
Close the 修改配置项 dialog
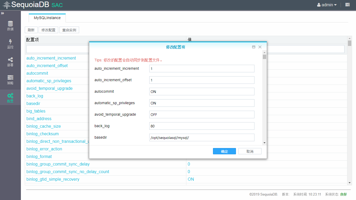[x=260, y=47]
